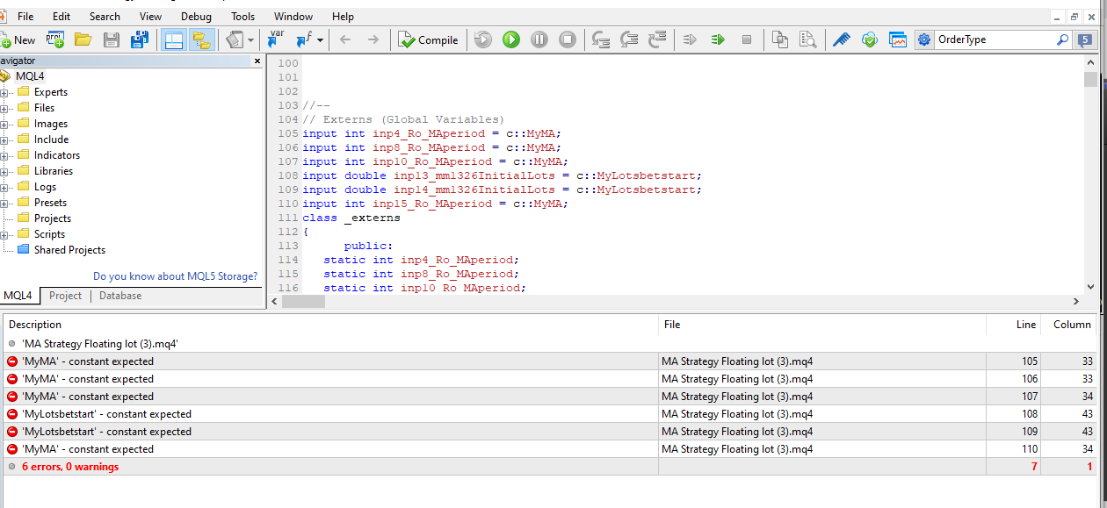This screenshot has width=1107, height=508.
Task: Select Shared Projects in Navigator tree
Action: 69,250
